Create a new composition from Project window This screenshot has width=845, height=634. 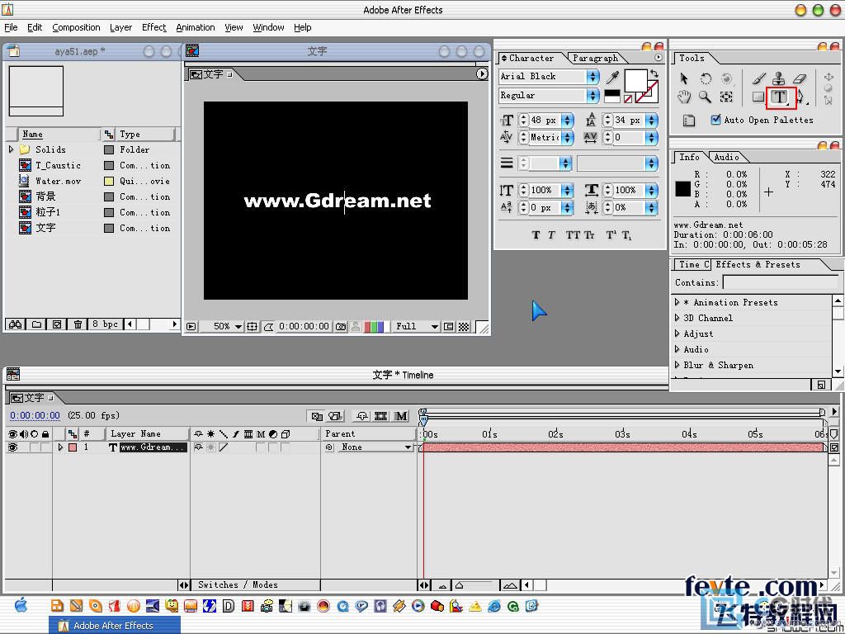(x=57, y=324)
